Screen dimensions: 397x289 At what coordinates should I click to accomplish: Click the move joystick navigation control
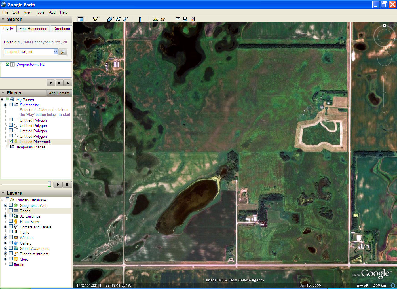coord(384,59)
